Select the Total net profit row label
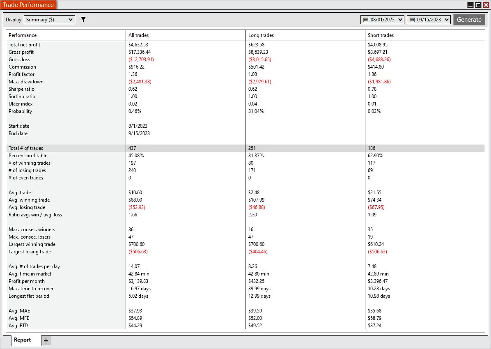This screenshot has height=349, width=491. (25, 45)
